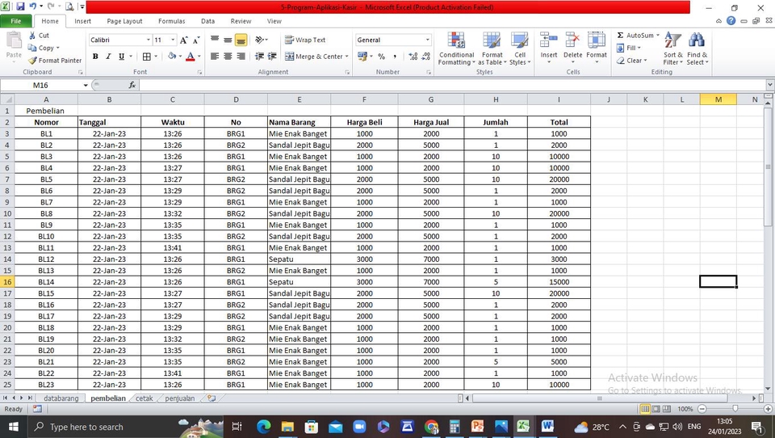Toggle Top Align in Alignment group

pos(215,40)
